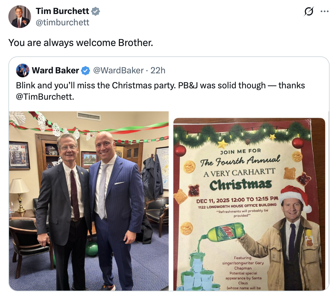Click the verified badge beside Tim Burchett
The width and height of the screenshot is (336, 294).
pyautogui.click(x=96, y=11)
